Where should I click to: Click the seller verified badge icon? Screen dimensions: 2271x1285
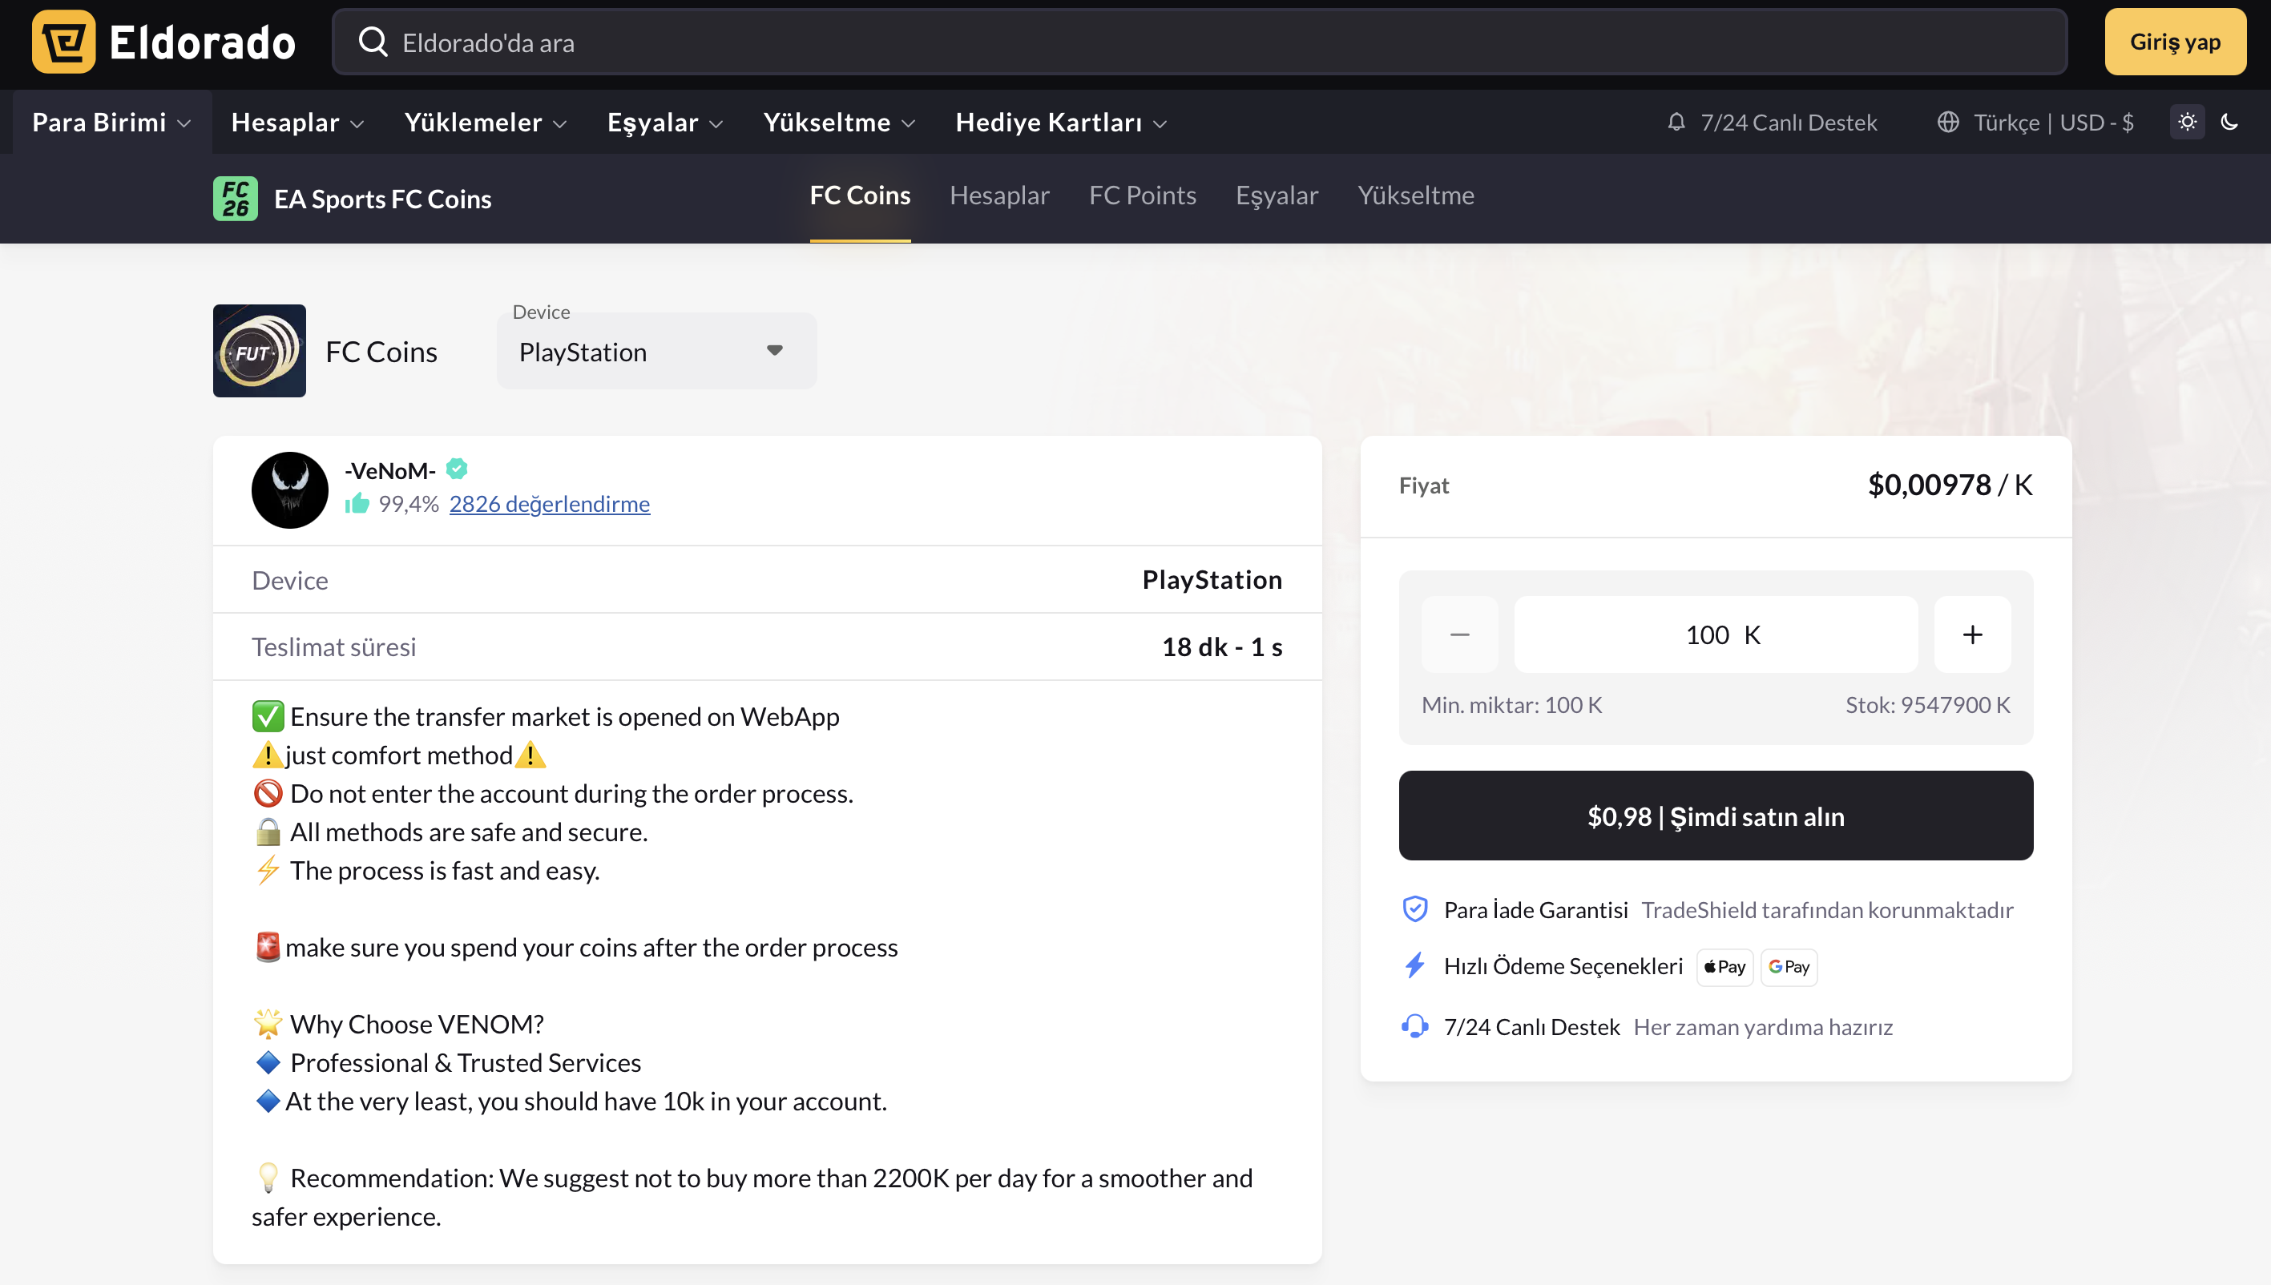(x=456, y=469)
